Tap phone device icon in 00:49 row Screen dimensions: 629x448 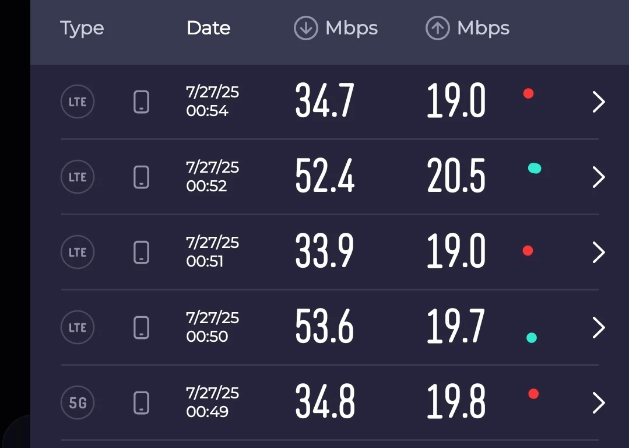coord(141,402)
